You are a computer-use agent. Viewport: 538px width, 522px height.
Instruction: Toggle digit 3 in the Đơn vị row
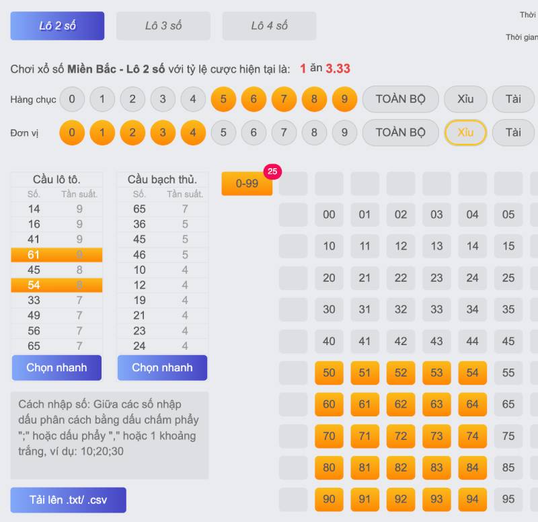tap(163, 133)
